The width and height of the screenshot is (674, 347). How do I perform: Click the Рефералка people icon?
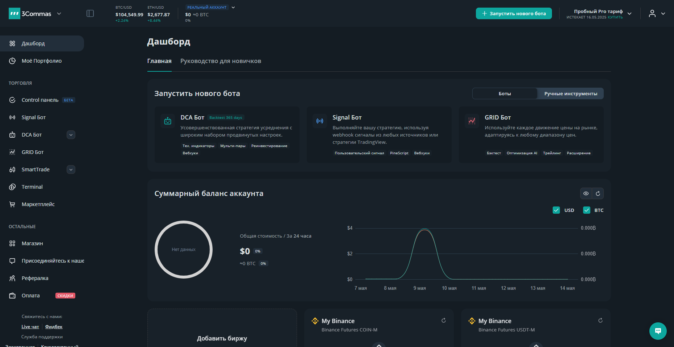(x=12, y=278)
